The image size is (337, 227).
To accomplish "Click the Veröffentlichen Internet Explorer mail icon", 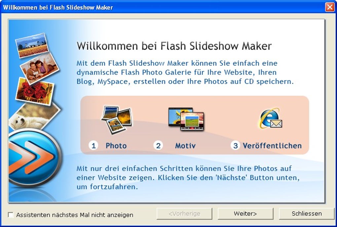I will (271, 118).
